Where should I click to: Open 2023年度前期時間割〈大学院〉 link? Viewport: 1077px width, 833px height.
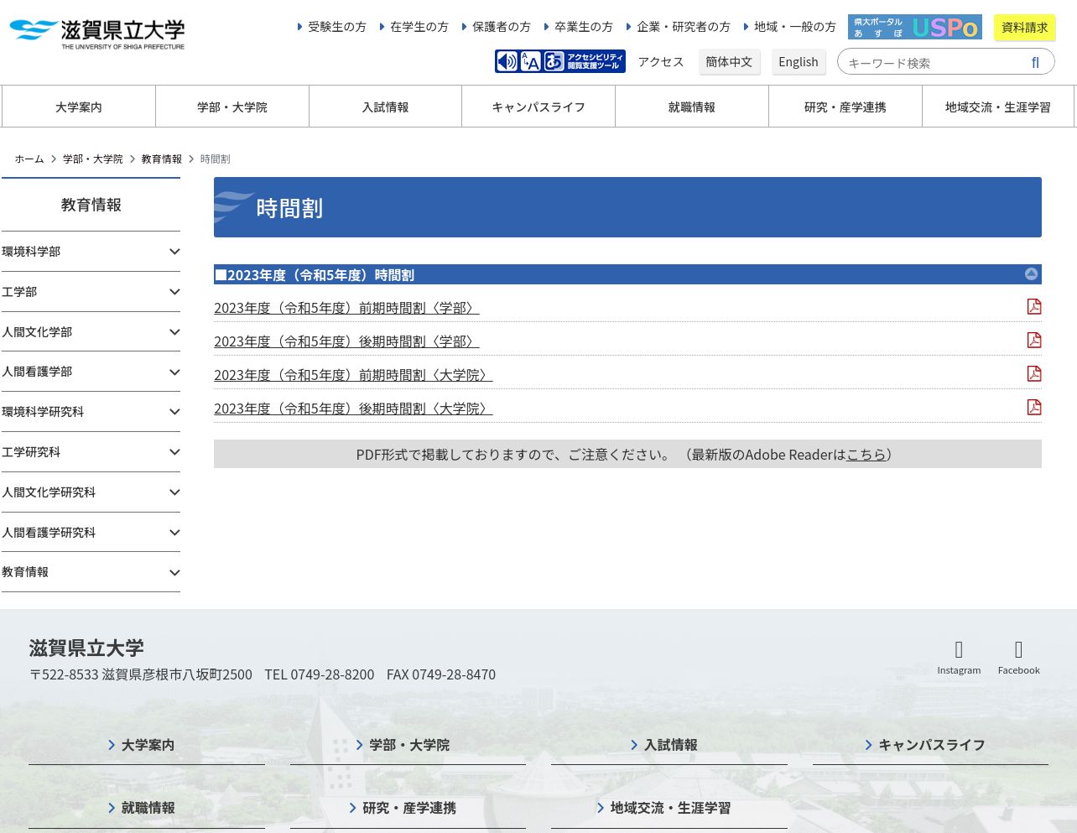(x=353, y=375)
